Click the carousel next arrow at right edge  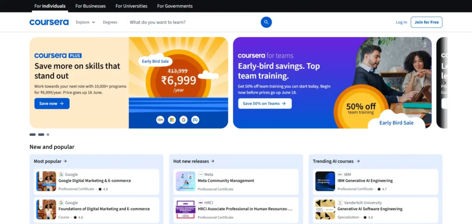[x=445, y=83]
